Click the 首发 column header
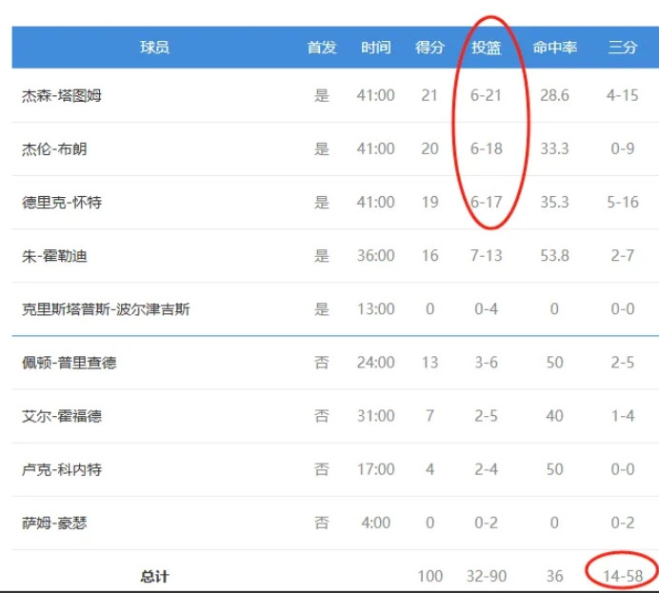659x593 pixels. click(322, 47)
